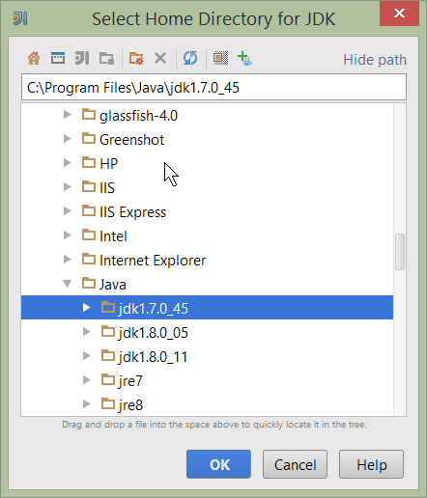Image resolution: width=427 pixels, height=498 pixels.
Task: Select jdk1.7.0_45 in the tree
Action: click(207, 308)
